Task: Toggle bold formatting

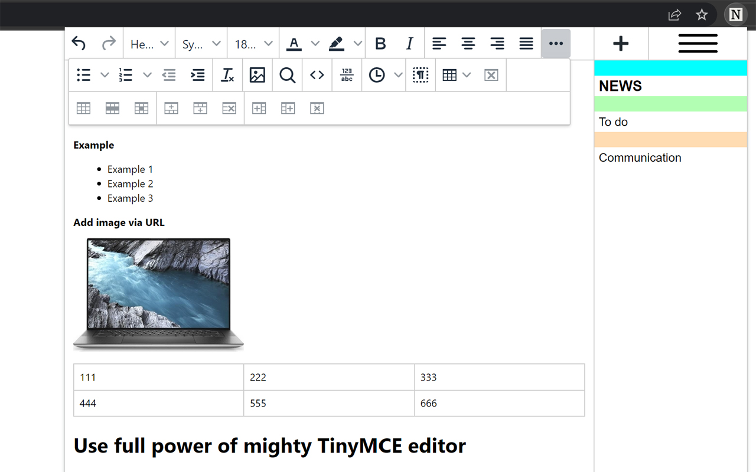Action: [x=380, y=44]
